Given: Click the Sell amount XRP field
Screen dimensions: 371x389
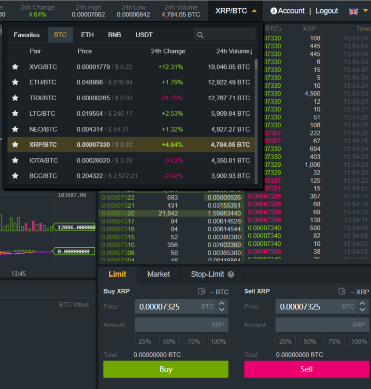Looking at the screenshot, I should click(x=322, y=325).
